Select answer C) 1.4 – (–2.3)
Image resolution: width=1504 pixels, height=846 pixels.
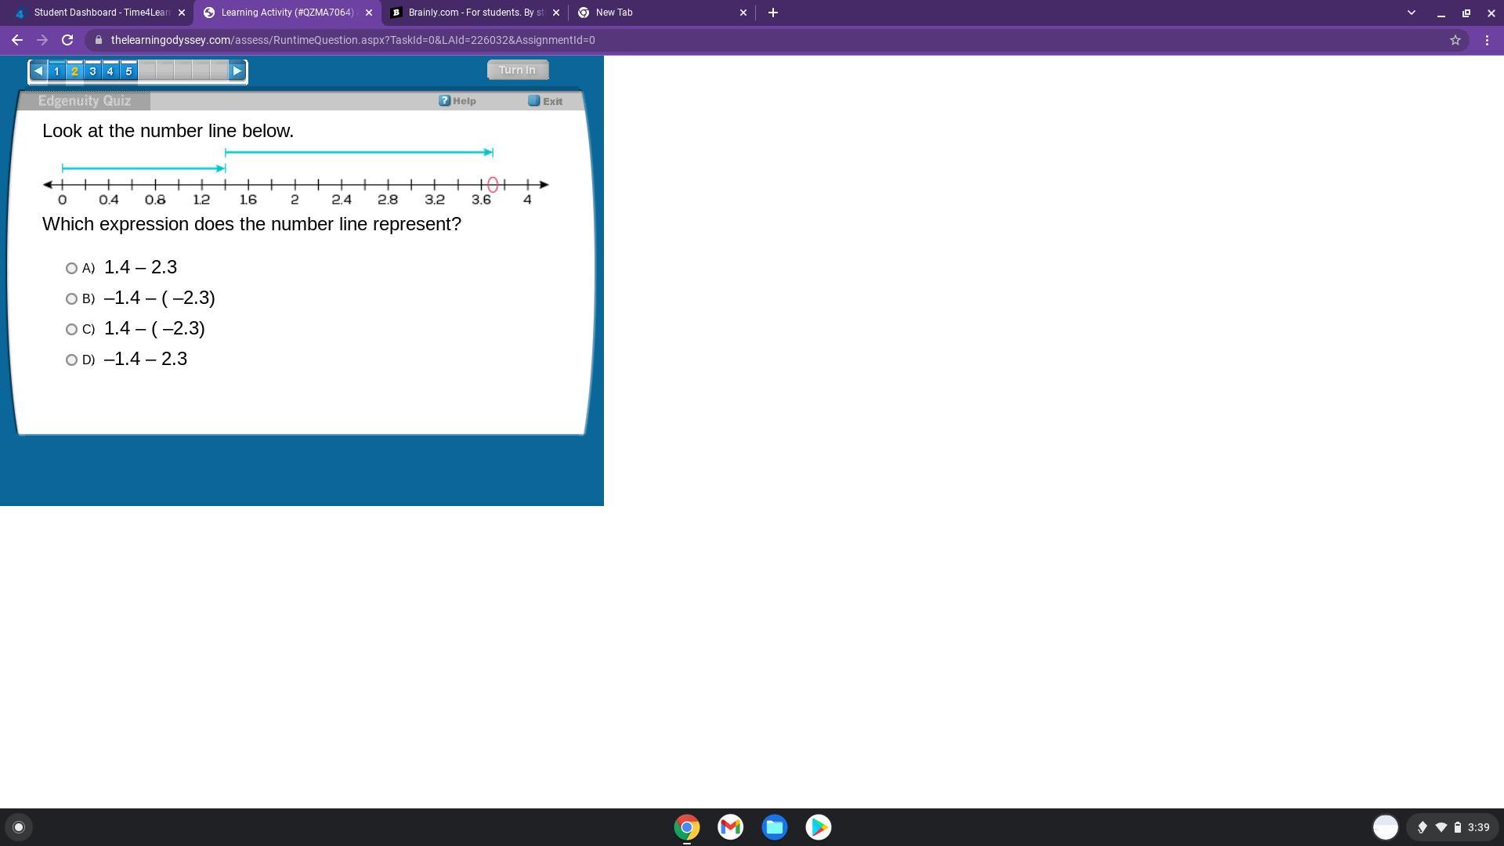(71, 330)
